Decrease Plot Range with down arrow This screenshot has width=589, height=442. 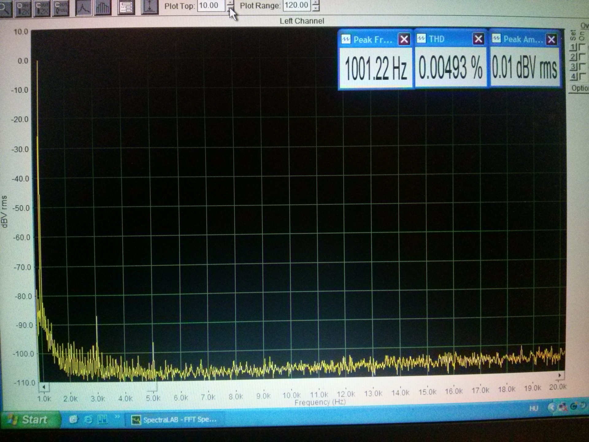point(315,9)
